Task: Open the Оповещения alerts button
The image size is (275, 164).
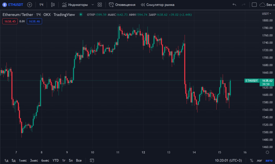Action: point(122,5)
